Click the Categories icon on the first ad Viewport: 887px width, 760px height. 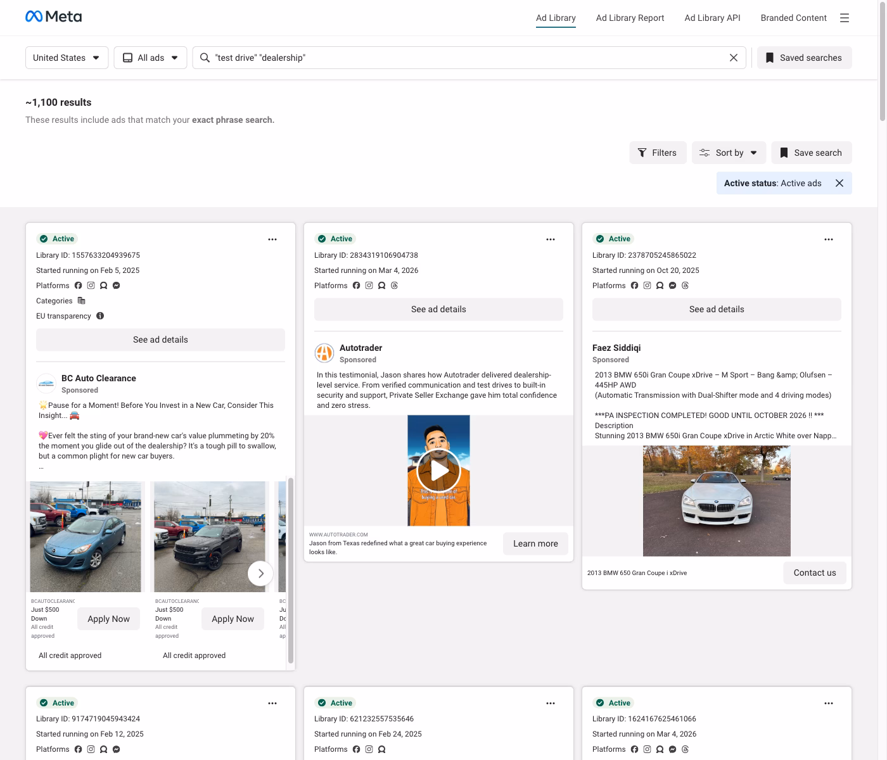coord(81,301)
